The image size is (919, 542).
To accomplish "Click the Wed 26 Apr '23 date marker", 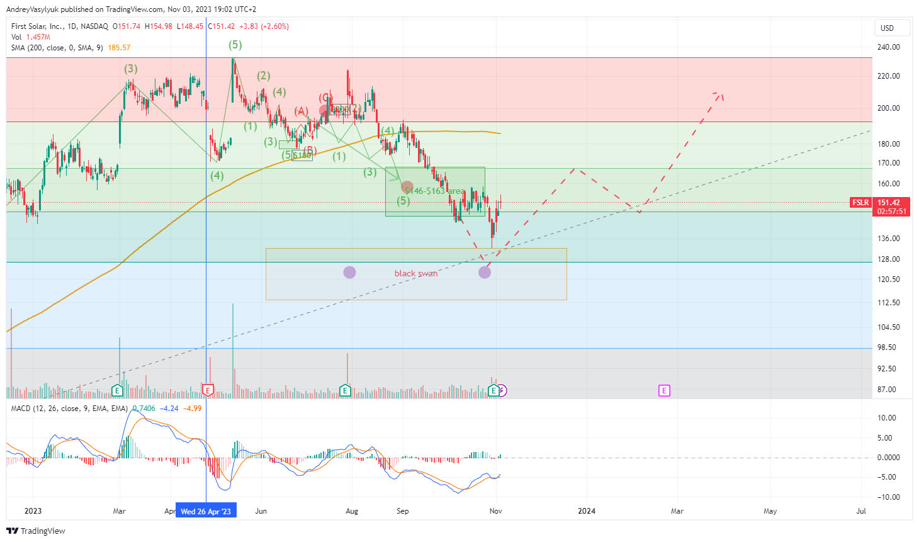I will [x=206, y=511].
